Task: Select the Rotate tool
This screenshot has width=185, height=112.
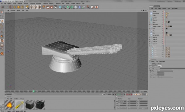Action: pos(22,7)
